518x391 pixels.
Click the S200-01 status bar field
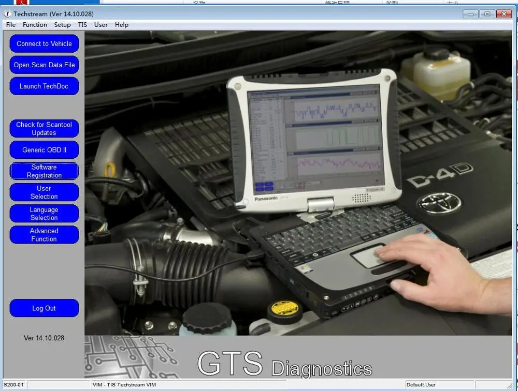point(15,384)
